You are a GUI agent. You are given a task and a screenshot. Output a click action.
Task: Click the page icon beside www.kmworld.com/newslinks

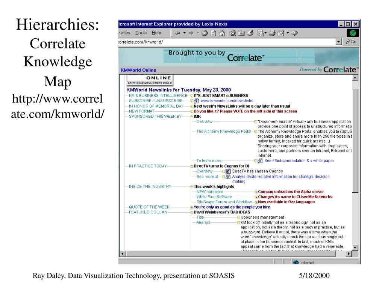click(196, 101)
